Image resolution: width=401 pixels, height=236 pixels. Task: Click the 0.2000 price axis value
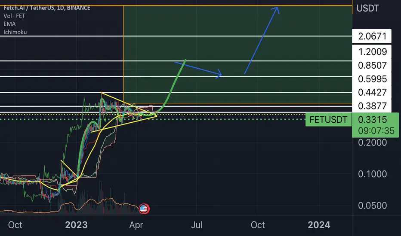(372, 142)
